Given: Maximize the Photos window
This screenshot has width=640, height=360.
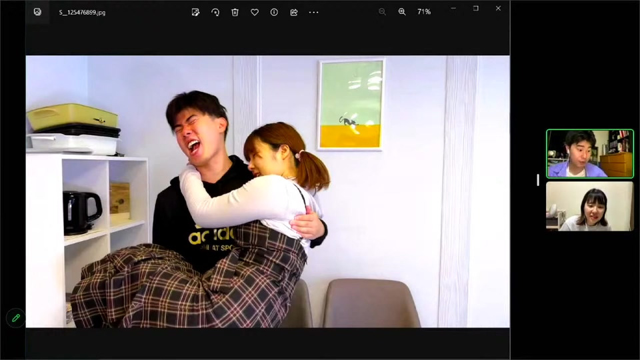Looking at the screenshot, I should coord(475,8).
